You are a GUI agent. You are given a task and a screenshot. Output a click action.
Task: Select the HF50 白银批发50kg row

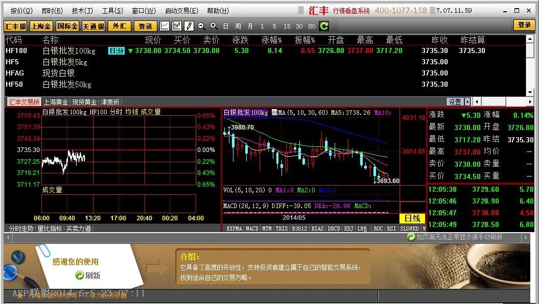click(x=66, y=84)
